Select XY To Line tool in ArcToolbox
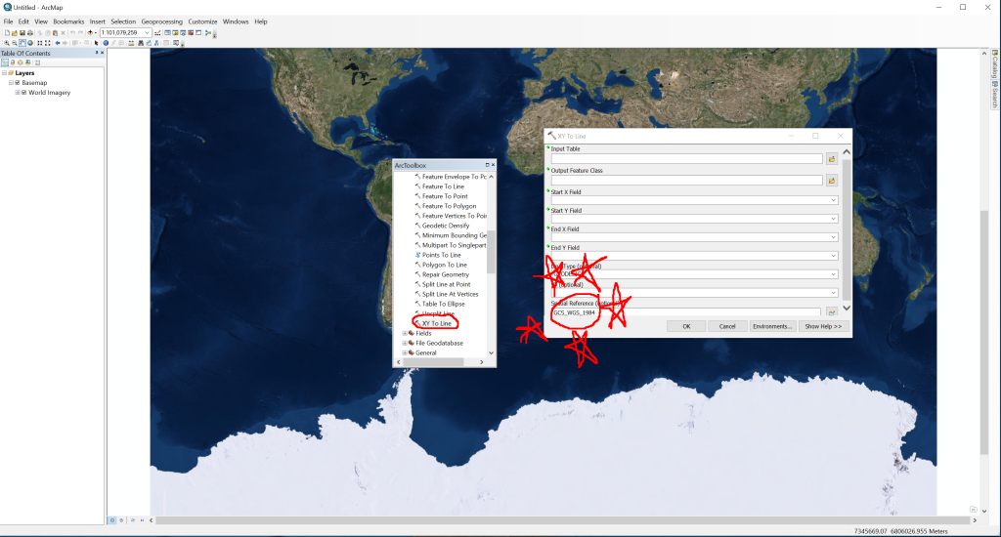The image size is (1001, 537). (437, 323)
